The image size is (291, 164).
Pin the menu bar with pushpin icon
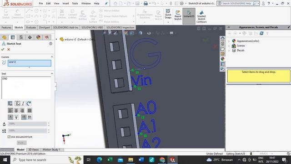tap(106, 3)
